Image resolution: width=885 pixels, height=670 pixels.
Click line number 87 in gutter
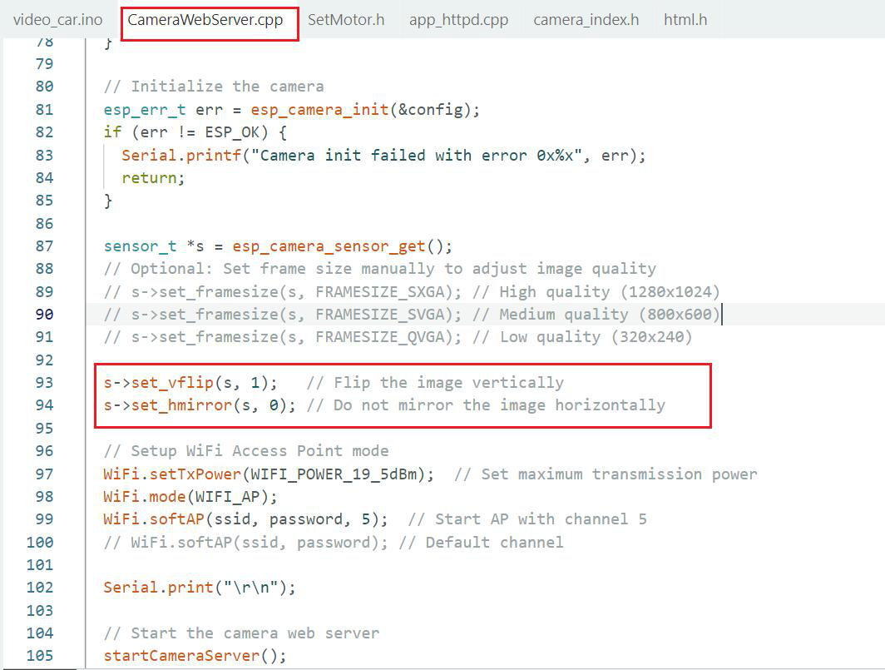click(44, 246)
